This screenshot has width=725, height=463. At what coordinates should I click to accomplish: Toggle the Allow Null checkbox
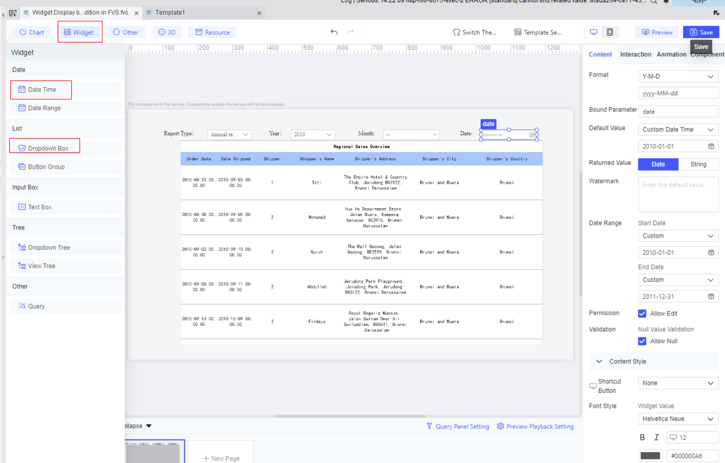tap(642, 341)
